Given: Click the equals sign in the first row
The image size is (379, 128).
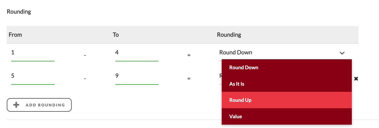Looking at the screenshot, I should pyautogui.click(x=189, y=55).
